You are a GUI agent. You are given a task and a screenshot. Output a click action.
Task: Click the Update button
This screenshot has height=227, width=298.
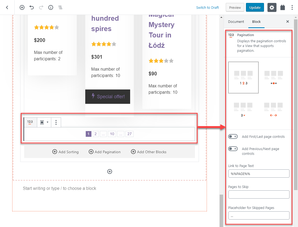[x=255, y=7]
